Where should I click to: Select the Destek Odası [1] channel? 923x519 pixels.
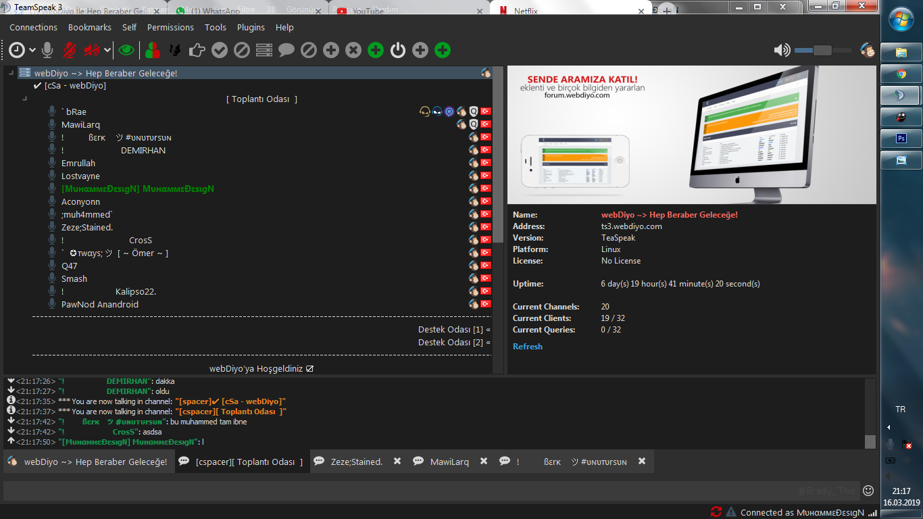click(x=454, y=330)
